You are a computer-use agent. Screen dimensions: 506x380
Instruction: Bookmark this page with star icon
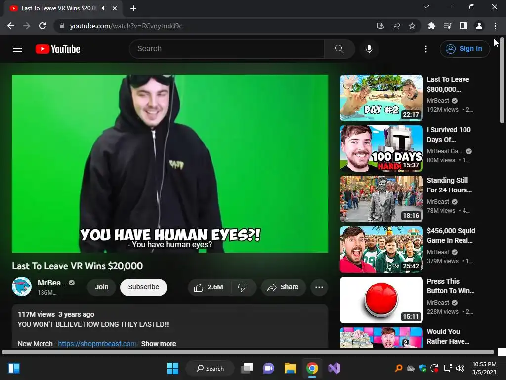coord(412,26)
